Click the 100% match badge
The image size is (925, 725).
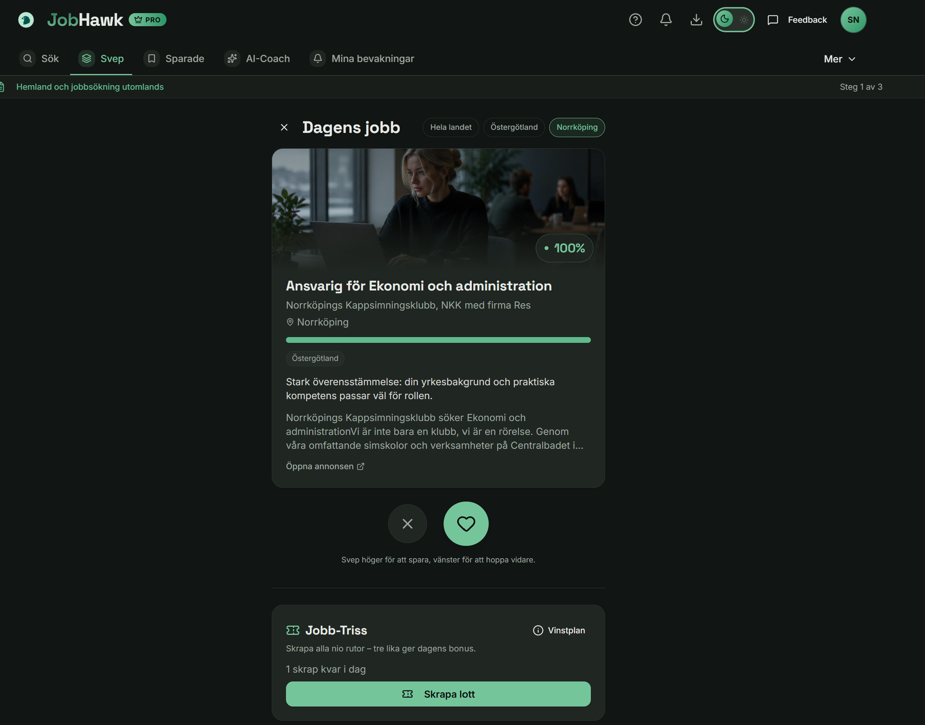[x=564, y=248]
